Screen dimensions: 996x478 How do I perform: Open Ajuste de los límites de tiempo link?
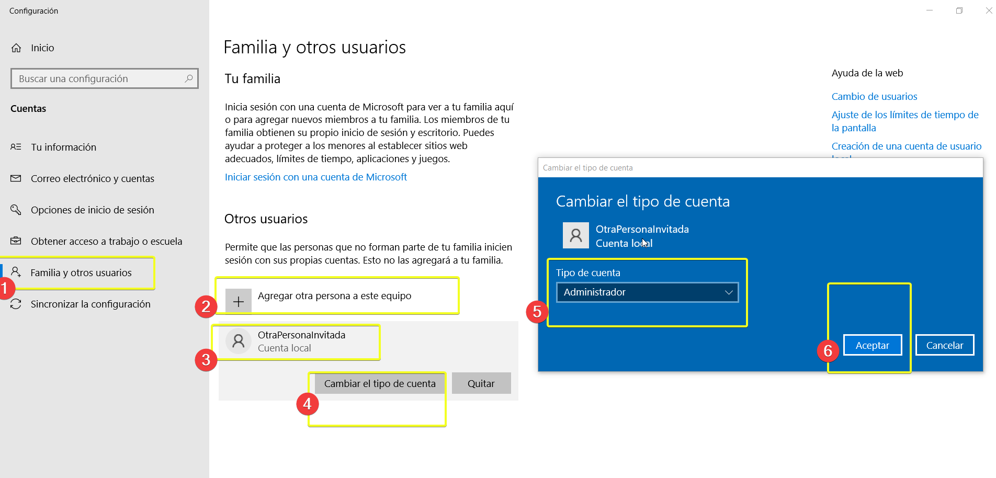[x=905, y=121]
